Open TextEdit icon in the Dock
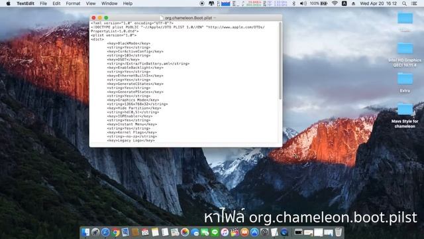Viewport: 424px width, 239px height. (274, 232)
